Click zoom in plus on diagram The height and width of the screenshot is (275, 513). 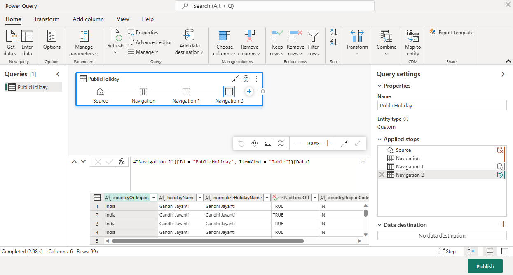coord(328,143)
